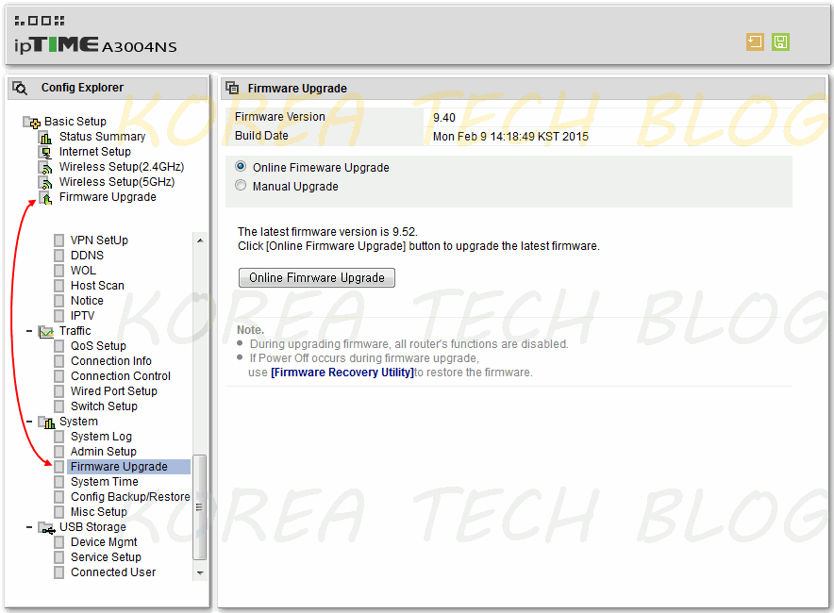Open Switch Setup entry
Image resolution: width=834 pixels, height=613 pixels.
(104, 406)
